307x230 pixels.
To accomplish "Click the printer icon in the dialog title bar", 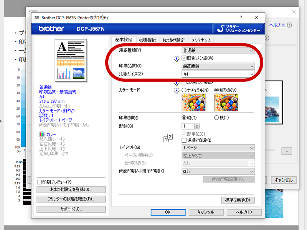I will coord(37,18).
